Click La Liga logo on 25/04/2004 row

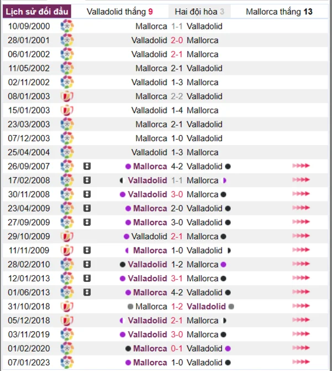67,152
